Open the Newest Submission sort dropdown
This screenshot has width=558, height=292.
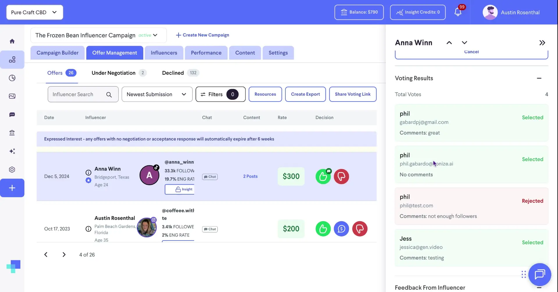click(x=157, y=94)
